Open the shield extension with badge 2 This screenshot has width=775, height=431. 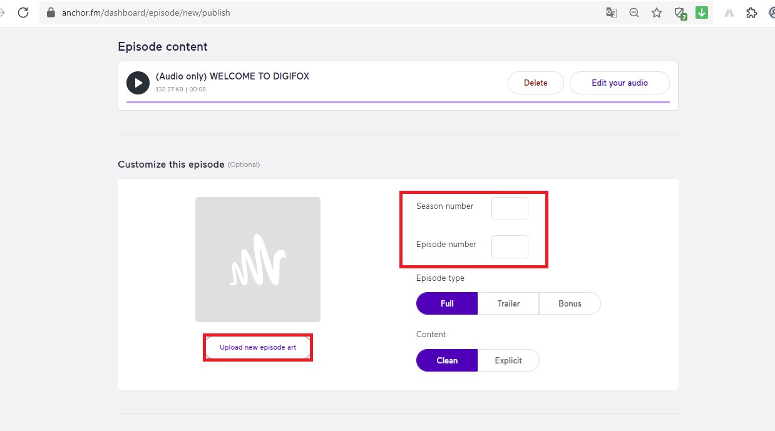click(679, 13)
